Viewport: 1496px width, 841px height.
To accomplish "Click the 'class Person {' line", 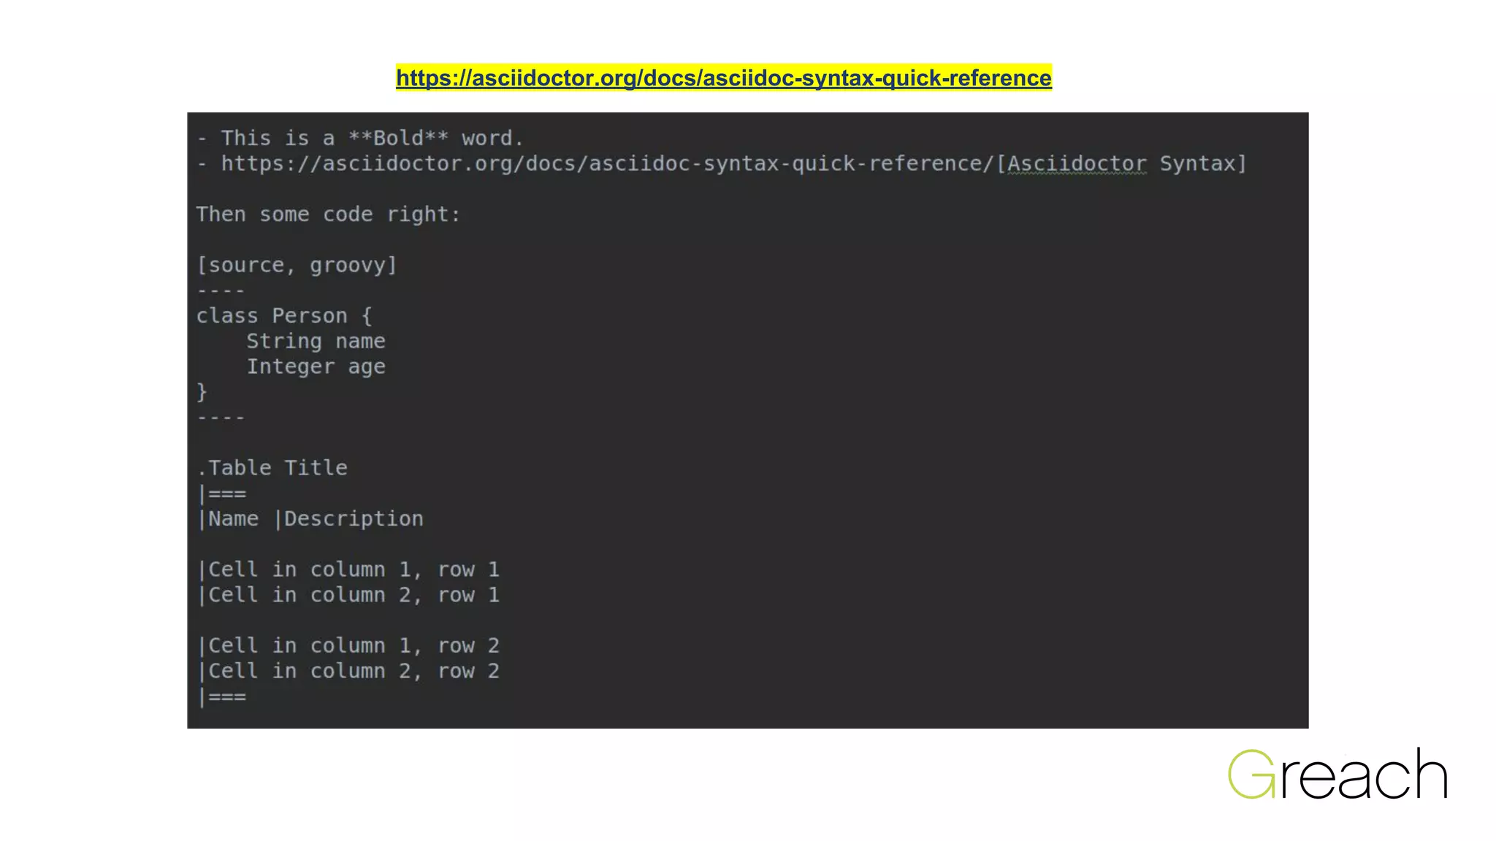I will pos(284,316).
